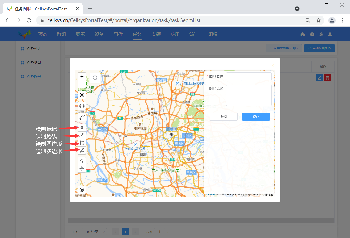Click the browser address bar URL
The height and width of the screenshot is (238, 350).
[124, 20]
